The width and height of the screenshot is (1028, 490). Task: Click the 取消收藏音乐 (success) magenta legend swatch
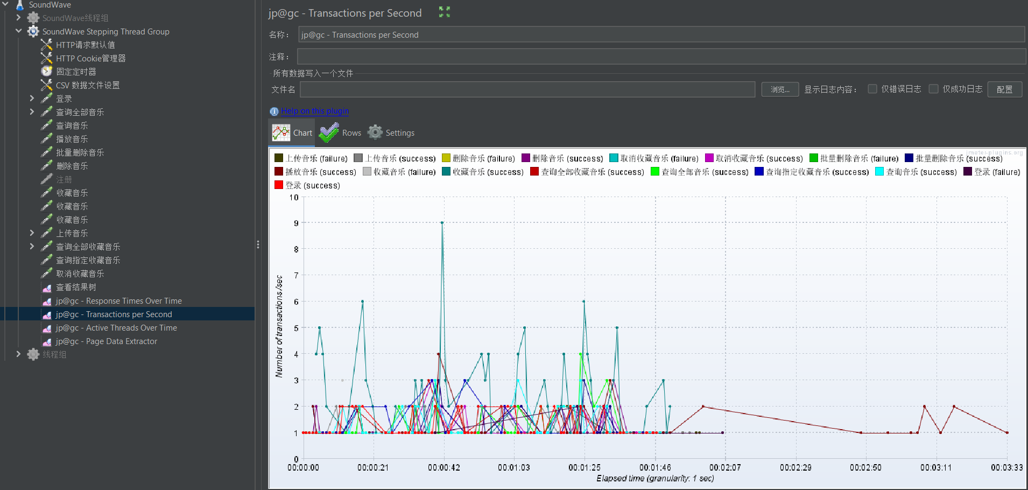(709, 158)
